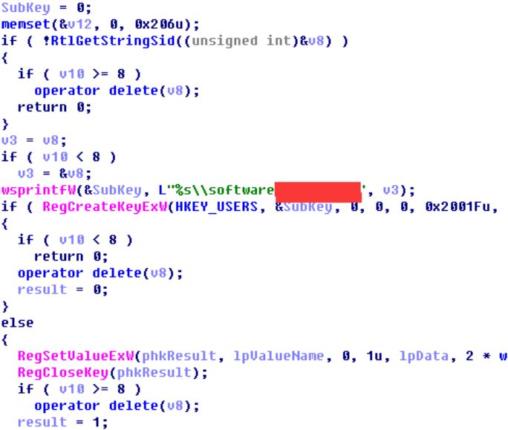This screenshot has height=430, width=508.
Task: Select the RegSetValueExW call
Action: 76,356
